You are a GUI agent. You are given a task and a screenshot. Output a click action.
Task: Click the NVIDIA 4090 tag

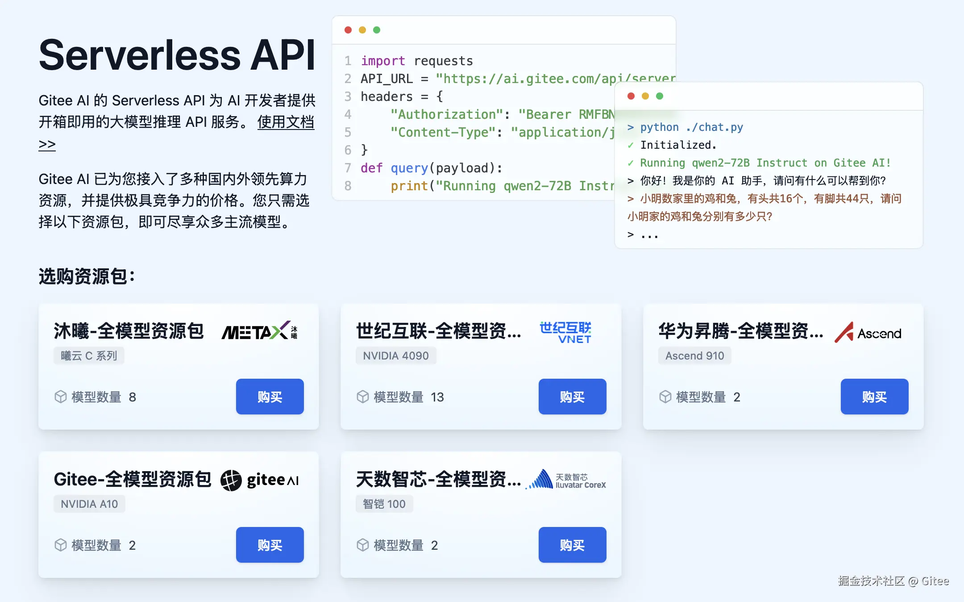point(395,355)
